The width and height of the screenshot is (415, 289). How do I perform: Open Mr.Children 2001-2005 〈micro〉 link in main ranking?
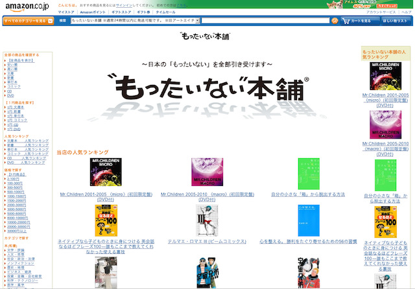(x=106, y=197)
